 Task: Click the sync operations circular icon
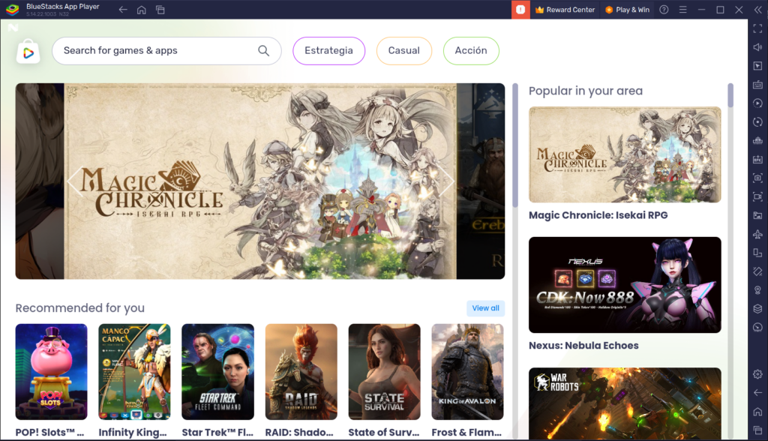click(x=757, y=122)
